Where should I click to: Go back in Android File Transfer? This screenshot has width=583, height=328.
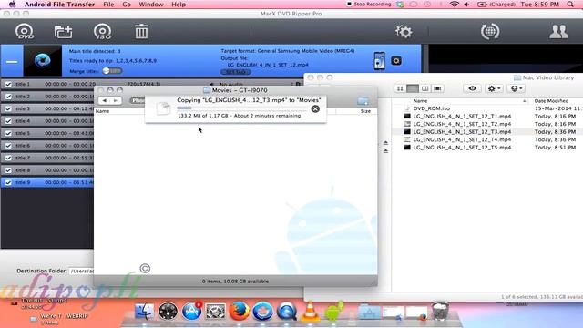tap(105, 100)
